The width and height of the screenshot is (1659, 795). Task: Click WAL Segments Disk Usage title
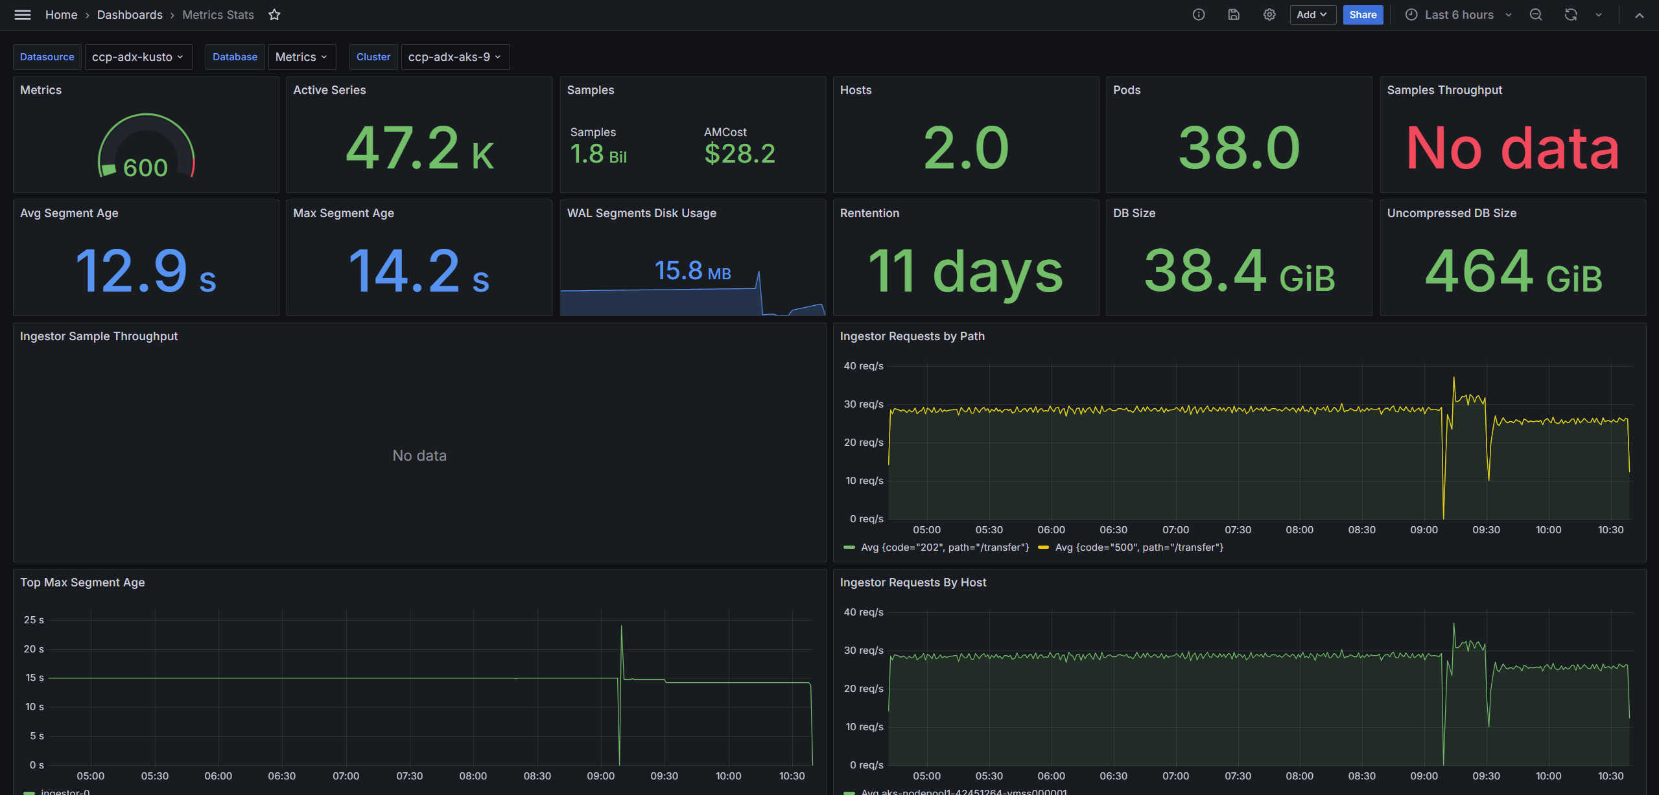tap(642, 213)
